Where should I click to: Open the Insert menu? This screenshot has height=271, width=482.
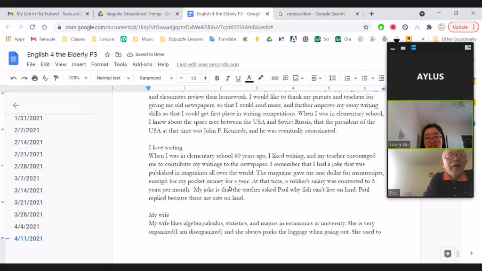pos(79,64)
